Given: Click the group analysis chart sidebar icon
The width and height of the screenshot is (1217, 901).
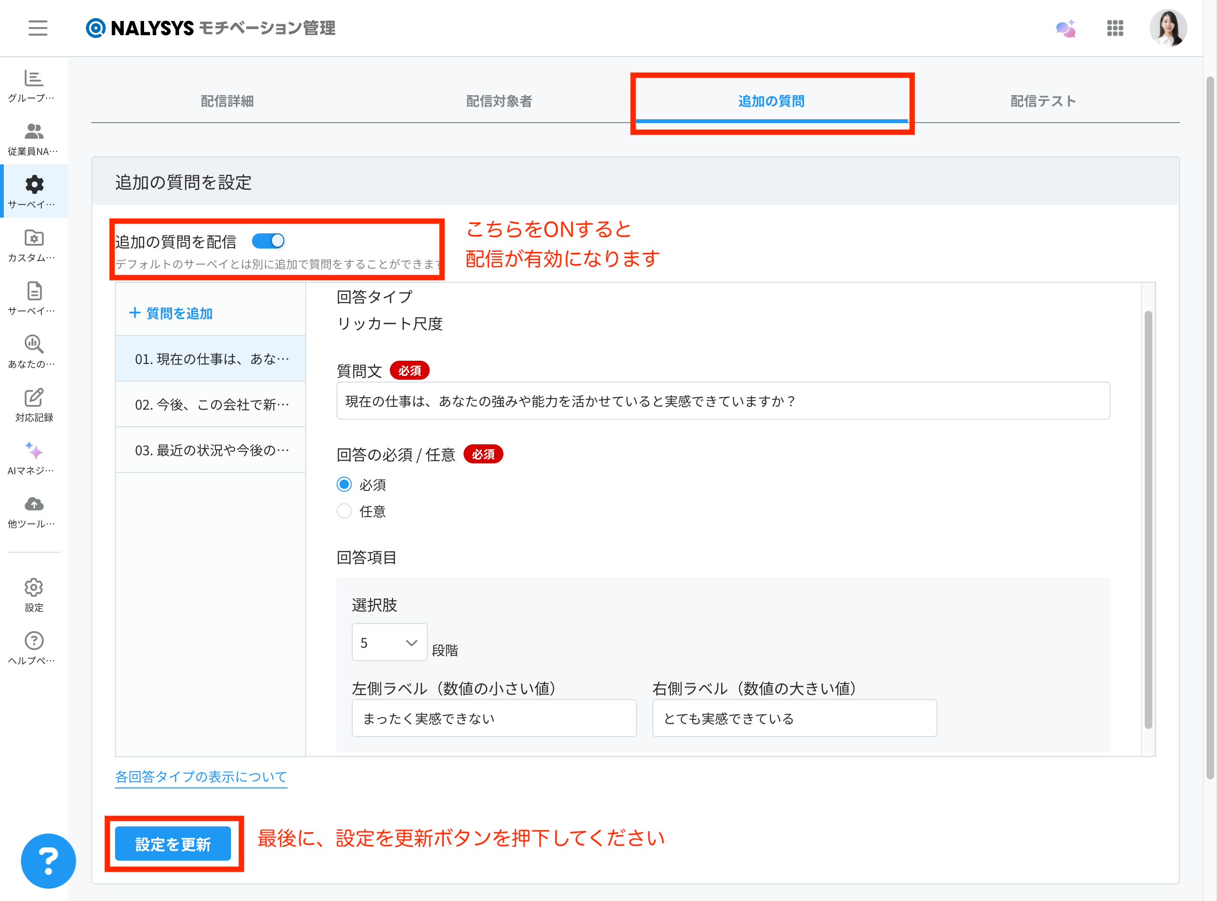Looking at the screenshot, I should pos(33,79).
